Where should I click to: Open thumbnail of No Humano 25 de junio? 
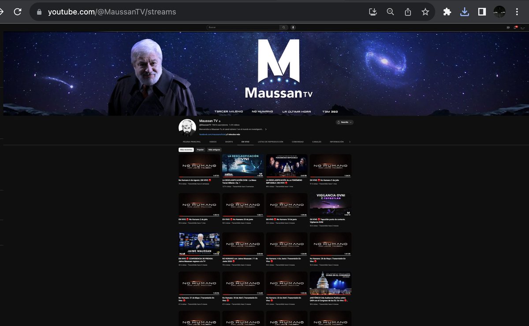pyautogui.click(x=243, y=205)
